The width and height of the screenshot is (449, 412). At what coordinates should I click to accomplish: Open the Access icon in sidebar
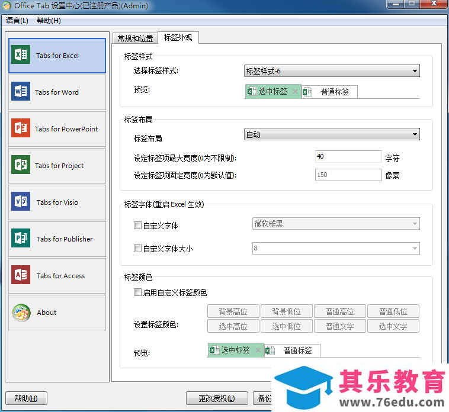[x=21, y=275]
